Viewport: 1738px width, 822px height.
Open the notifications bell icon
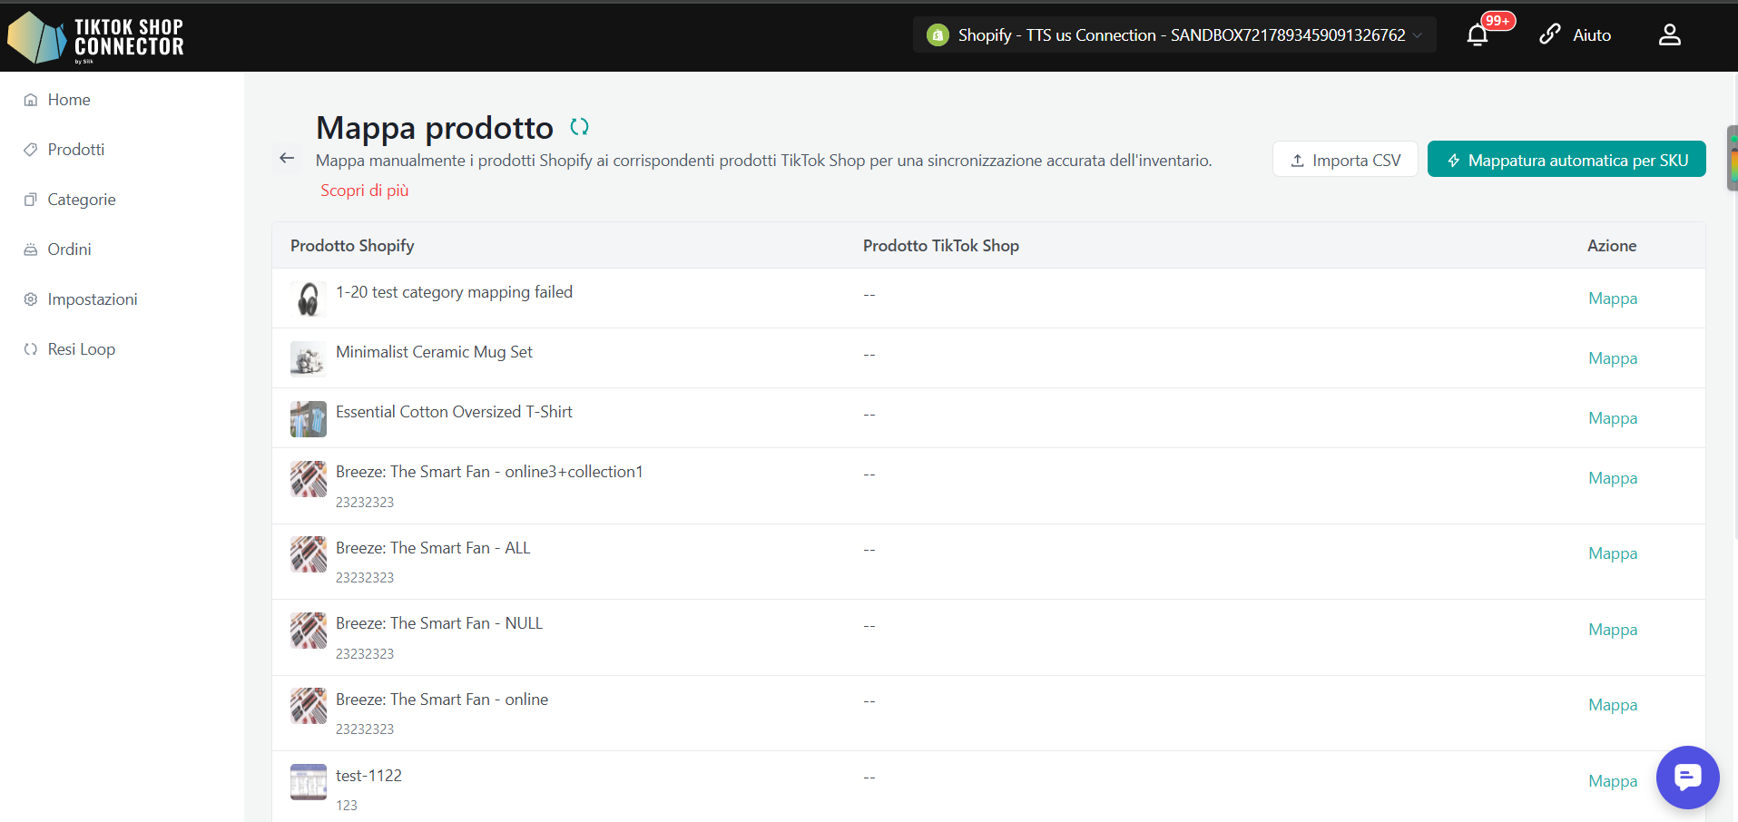1478,35
